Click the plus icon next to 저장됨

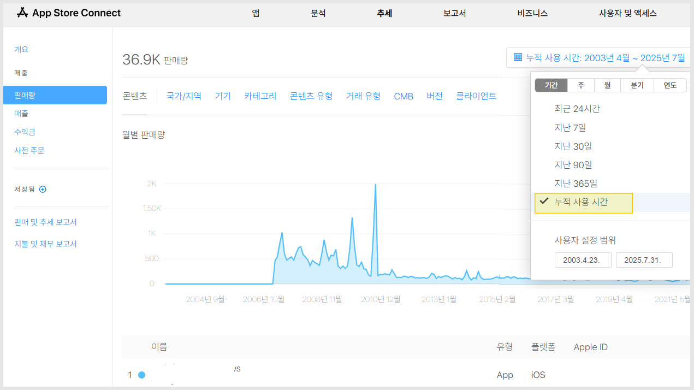coord(43,190)
